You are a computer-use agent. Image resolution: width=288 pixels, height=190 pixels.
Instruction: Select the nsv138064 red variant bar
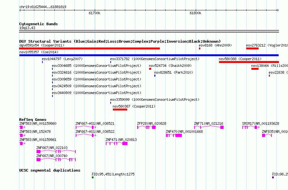(x=255, y=69)
